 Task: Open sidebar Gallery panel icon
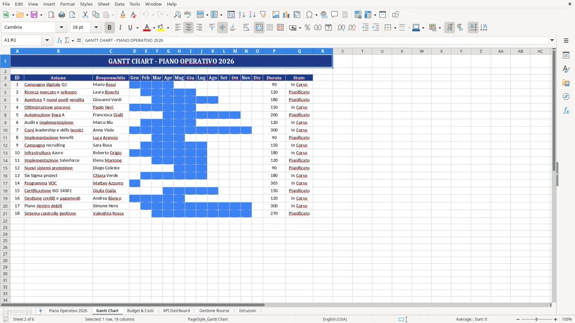[x=566, y=83]
